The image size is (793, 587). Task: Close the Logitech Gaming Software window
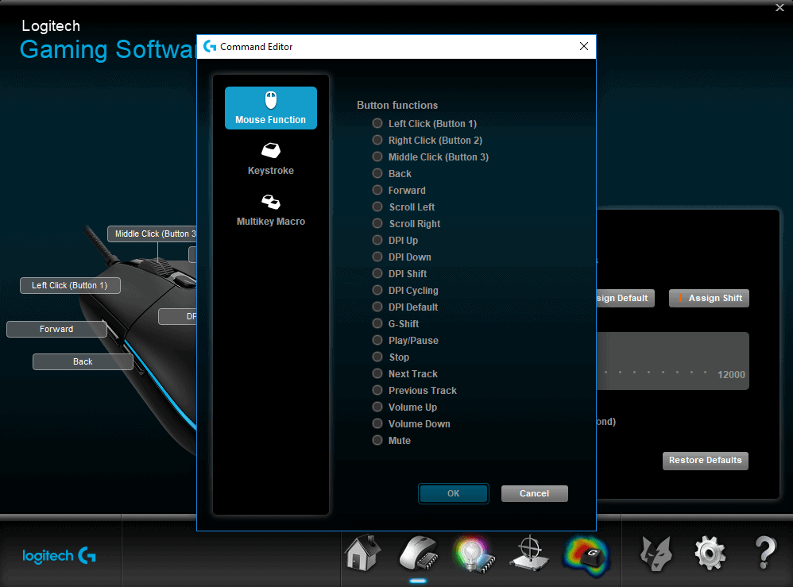[x=779, y=8]
